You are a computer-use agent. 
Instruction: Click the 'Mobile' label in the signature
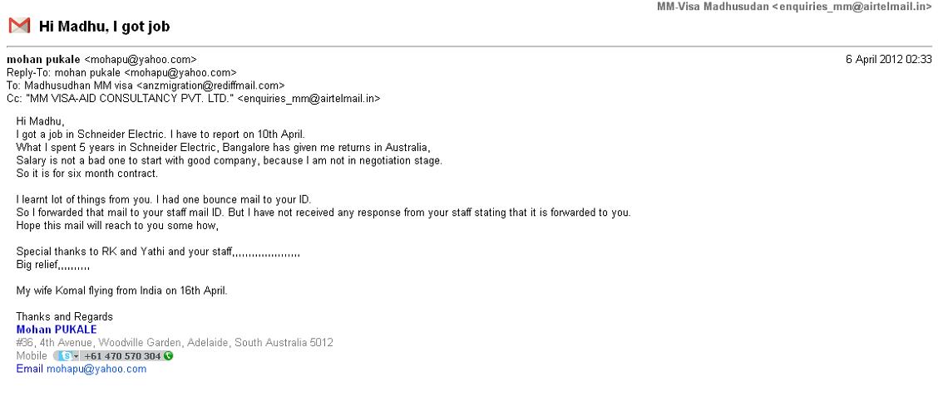[32, 356]
